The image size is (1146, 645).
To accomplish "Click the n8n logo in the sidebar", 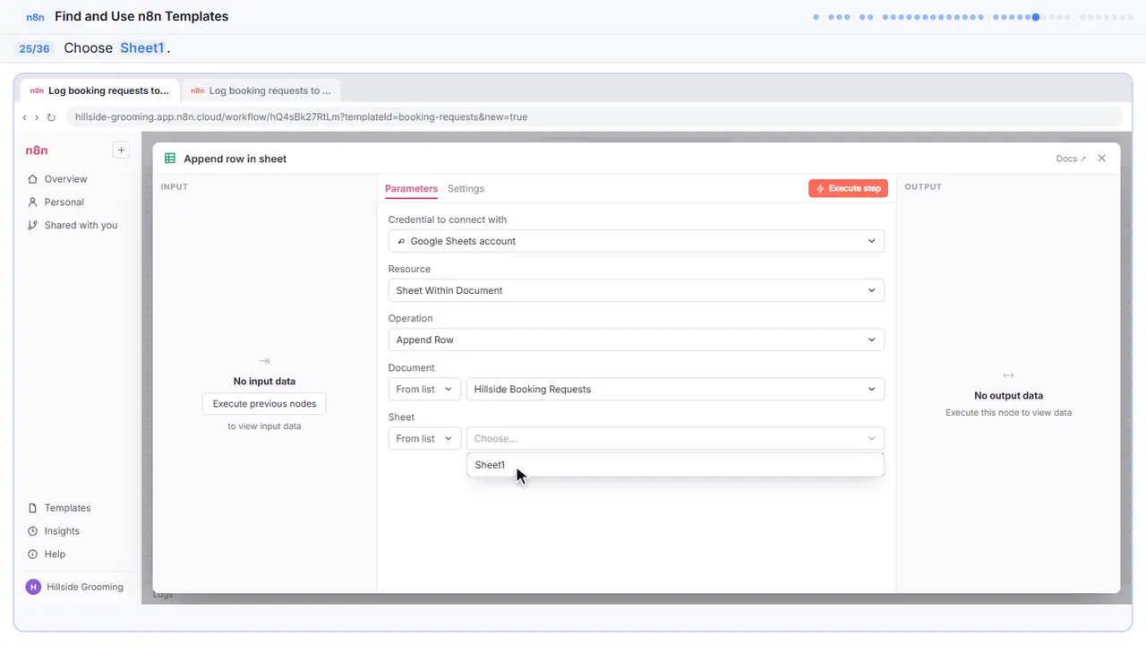I will point(37,150).
